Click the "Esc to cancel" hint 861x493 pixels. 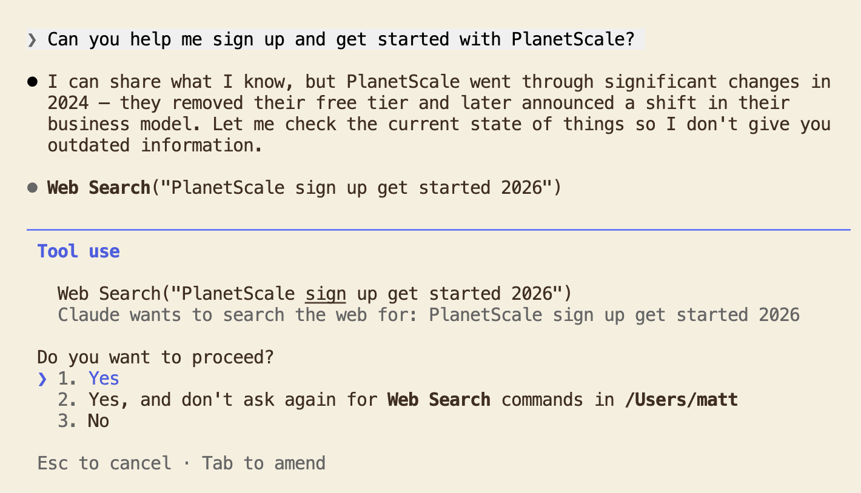point(104,463)
